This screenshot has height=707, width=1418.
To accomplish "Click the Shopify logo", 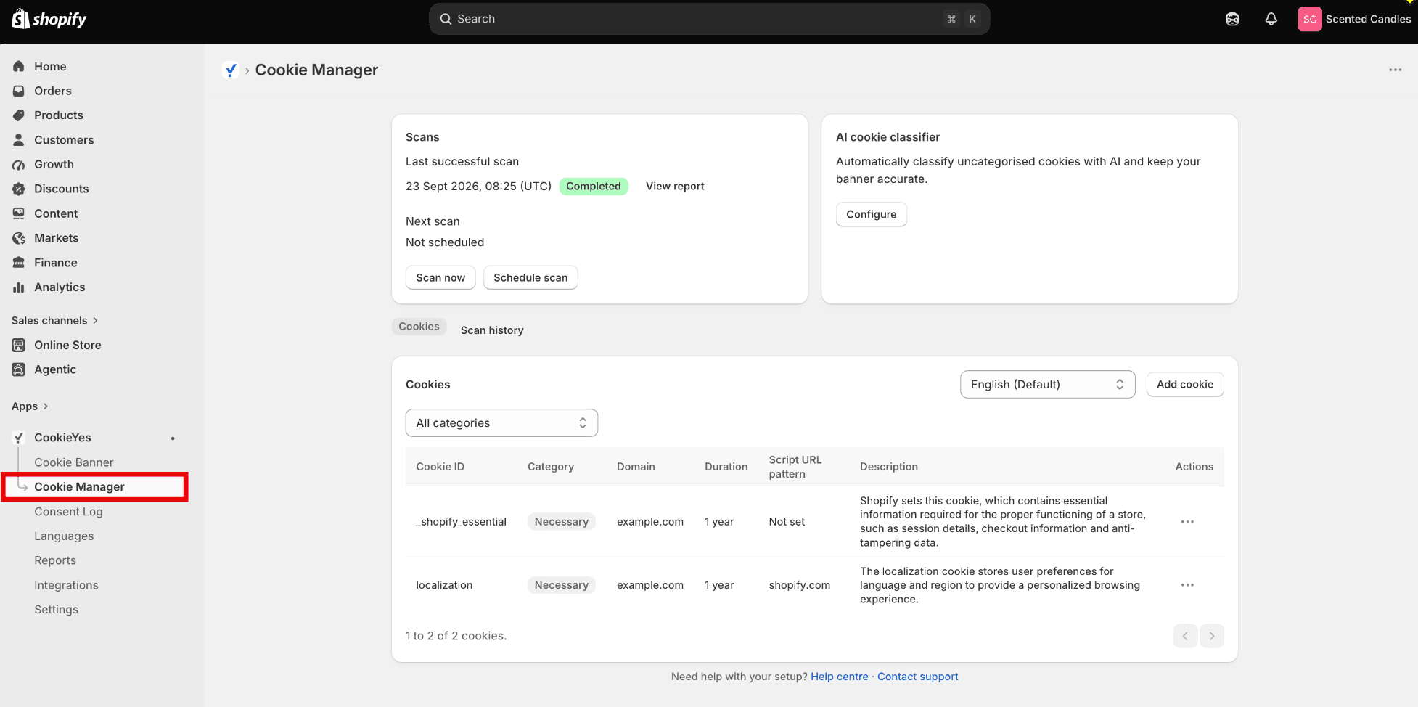I will [49, 19].
